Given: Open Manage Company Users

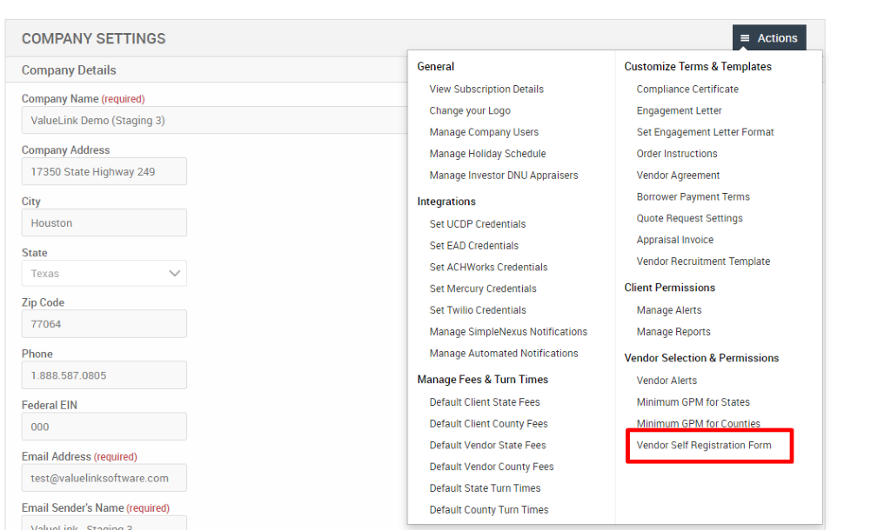Looking at the screenshot, I should [483, 131].
